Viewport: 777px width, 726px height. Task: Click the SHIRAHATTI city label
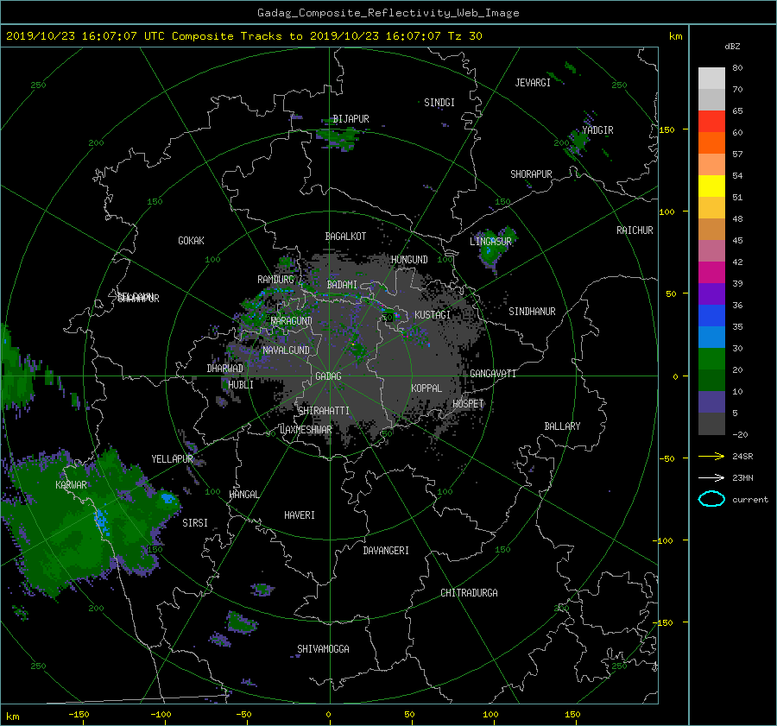pyautogui.click(x=324, y=411)
